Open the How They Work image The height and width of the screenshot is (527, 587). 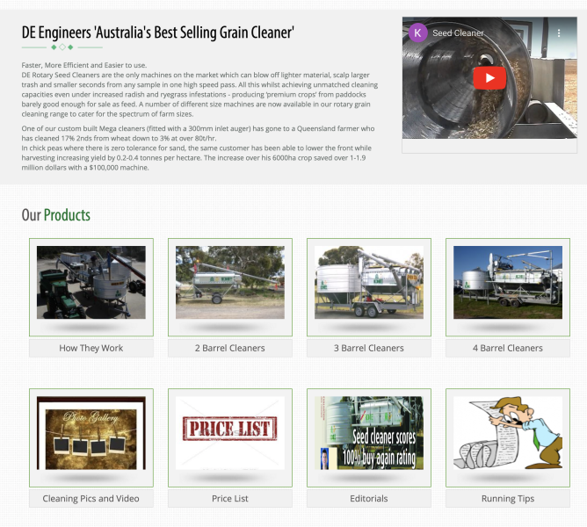coord(91,283)
